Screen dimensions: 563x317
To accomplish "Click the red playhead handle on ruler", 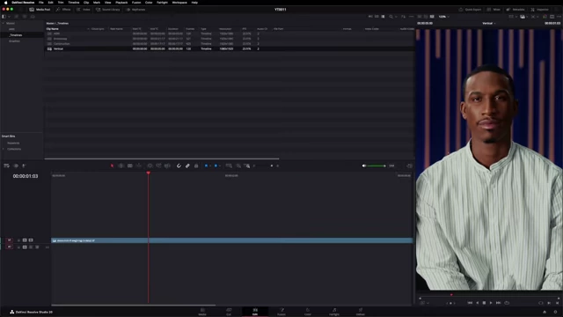I will click(149, 173).
